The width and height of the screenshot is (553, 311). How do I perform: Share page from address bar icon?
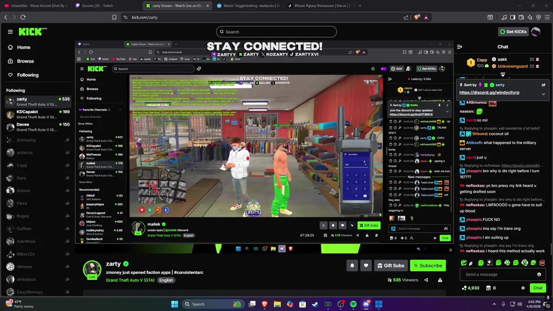[406, 17]
